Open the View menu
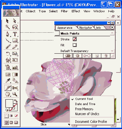 [87, 11]
